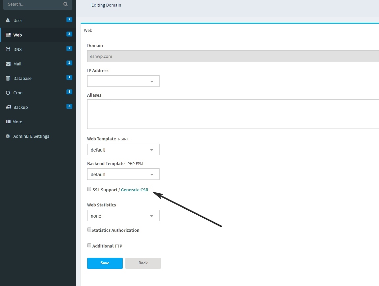Open the IP Address dropdown
Image resolution: width=379 pixels, height=286 pixels.
(x=123, y=81)
